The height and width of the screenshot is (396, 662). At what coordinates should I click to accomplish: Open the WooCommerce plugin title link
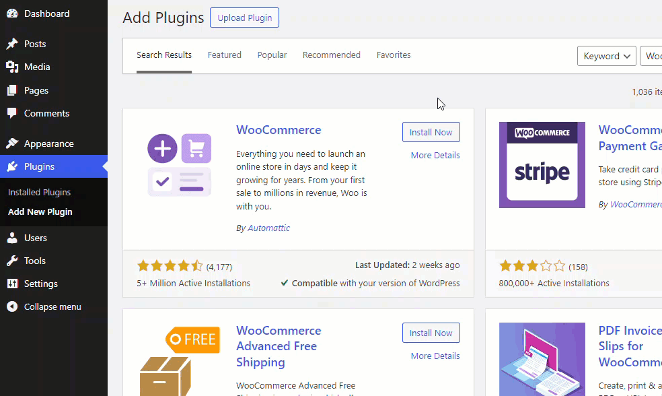(279, 130)
